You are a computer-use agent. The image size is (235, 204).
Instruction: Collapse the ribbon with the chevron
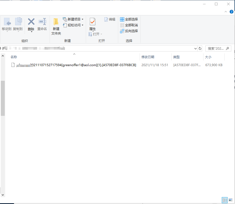point(226,12)
